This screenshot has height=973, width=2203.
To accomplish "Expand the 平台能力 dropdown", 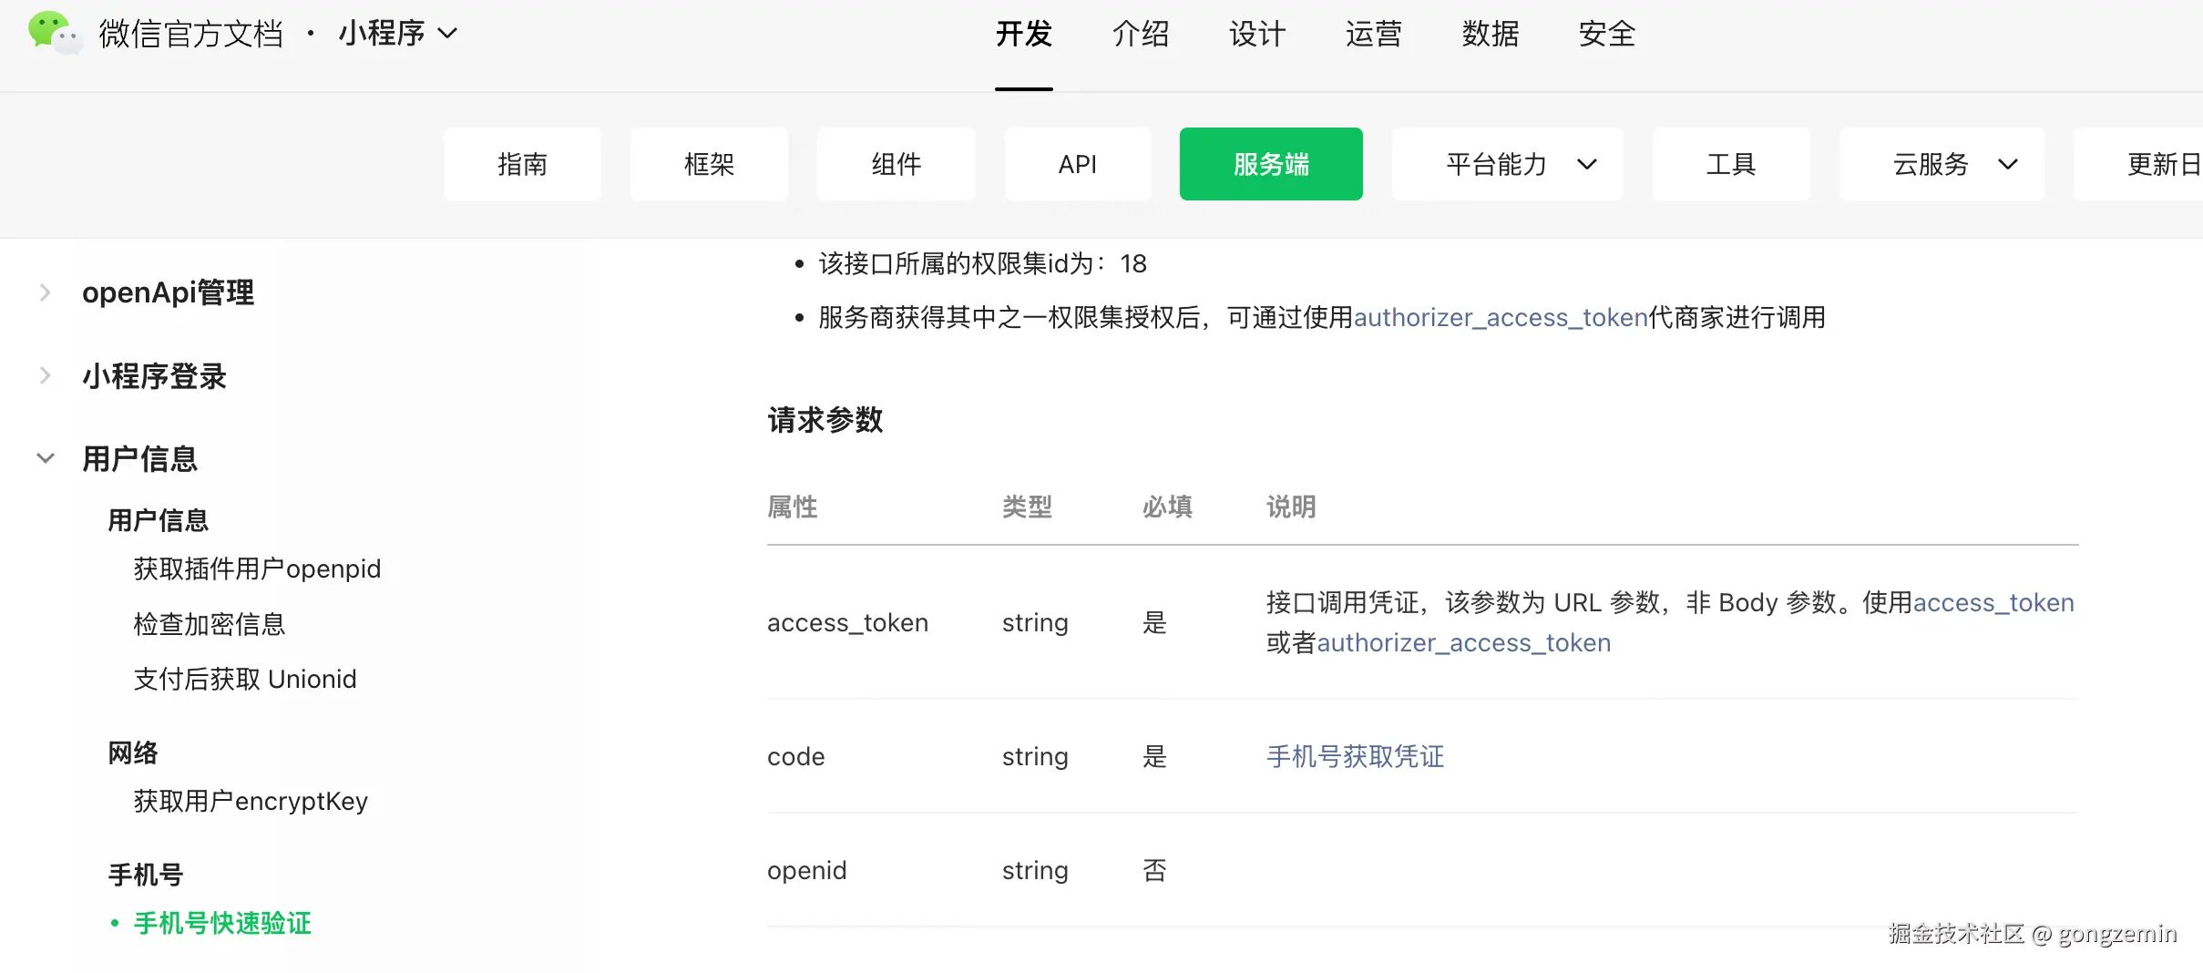I will (x=1507, y=164).
